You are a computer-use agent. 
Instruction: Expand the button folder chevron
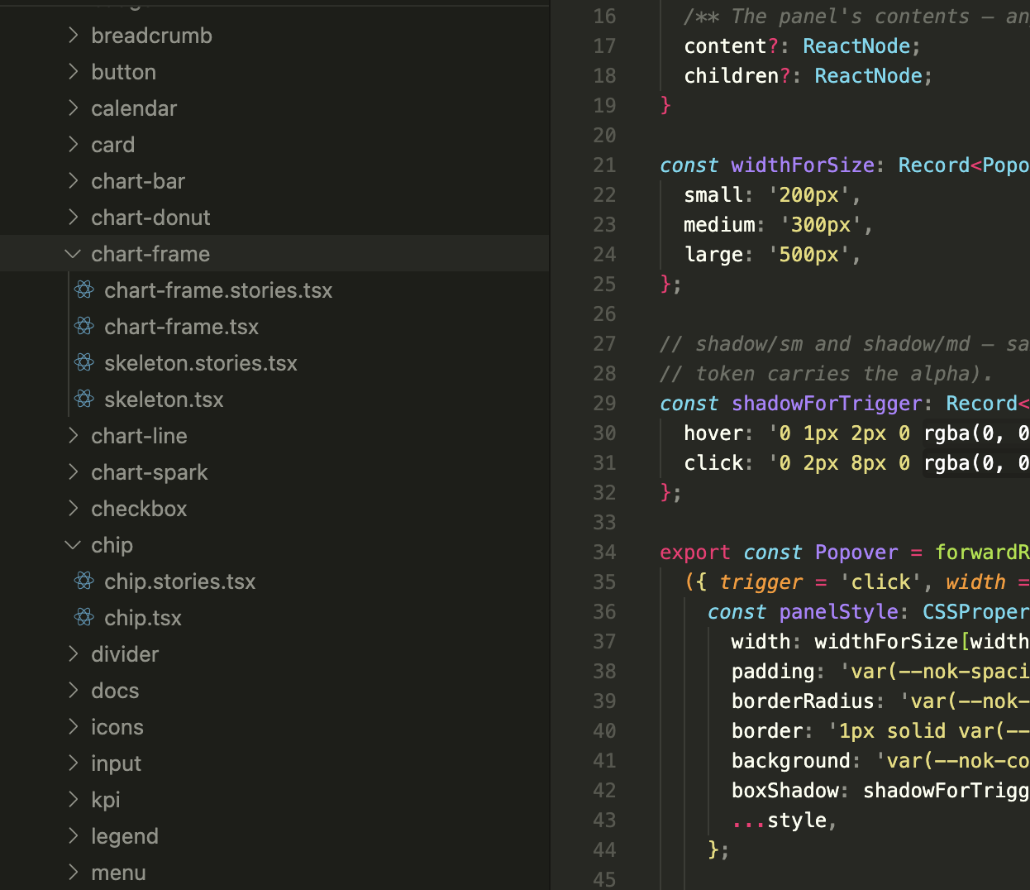point(73,71)
